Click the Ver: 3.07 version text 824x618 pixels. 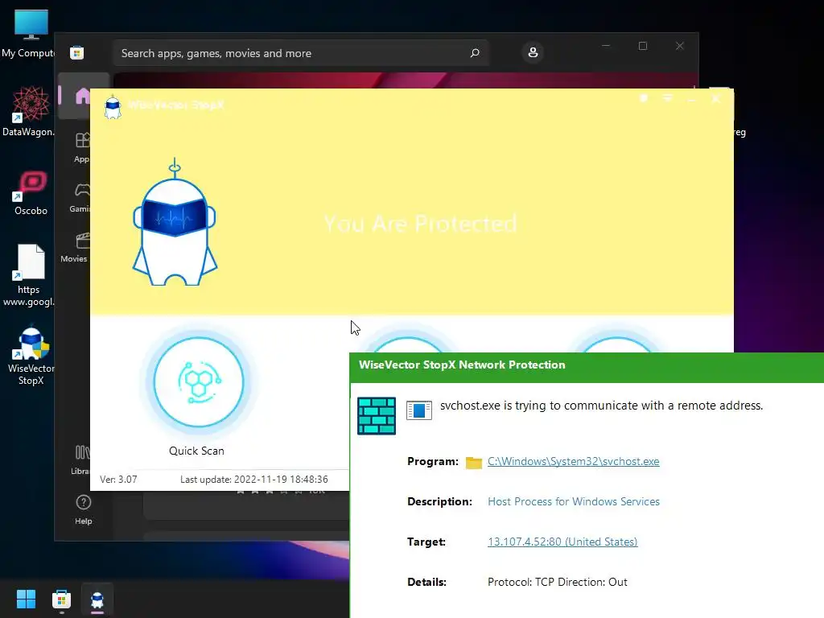click(x=118, y=480)
